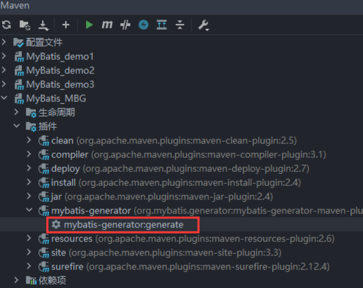The image size is (363, 288).
Task: Toggle Show Dependencies diagram icon
Action: pos(162,25)
